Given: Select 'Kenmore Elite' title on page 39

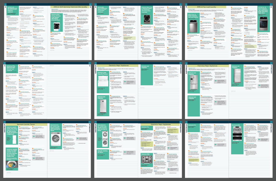Looking at the screenshot, I should tap(236, 125).
